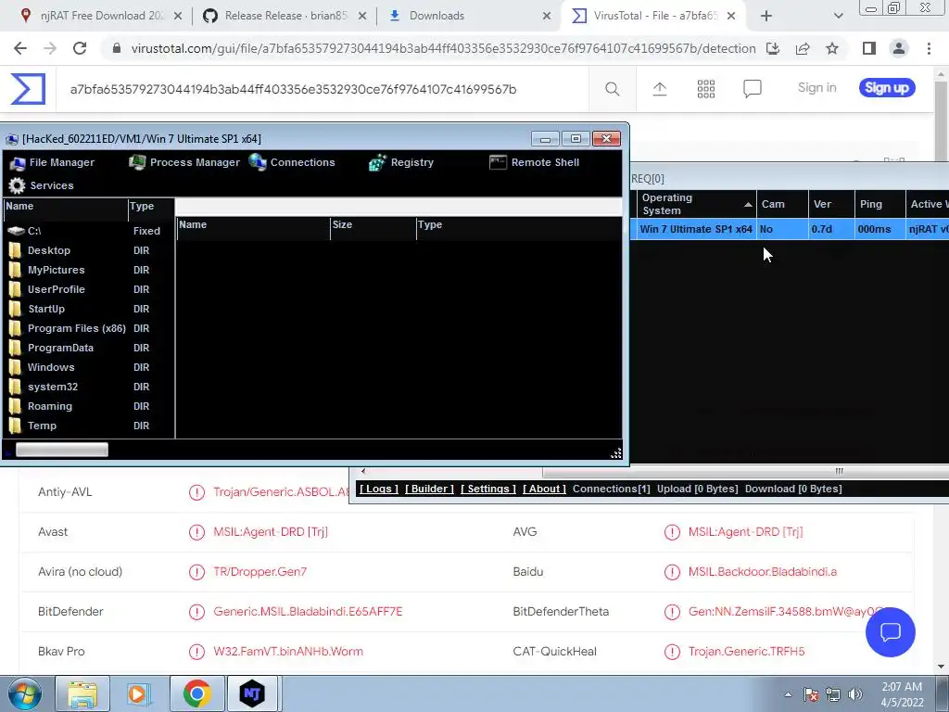
Task: Click the file list Size column header
Action: tap(373, 224)
